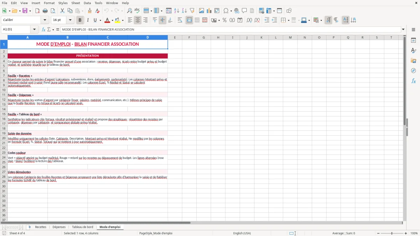Click the Copy icon
The image size is (420, 236).
(70, 11)
